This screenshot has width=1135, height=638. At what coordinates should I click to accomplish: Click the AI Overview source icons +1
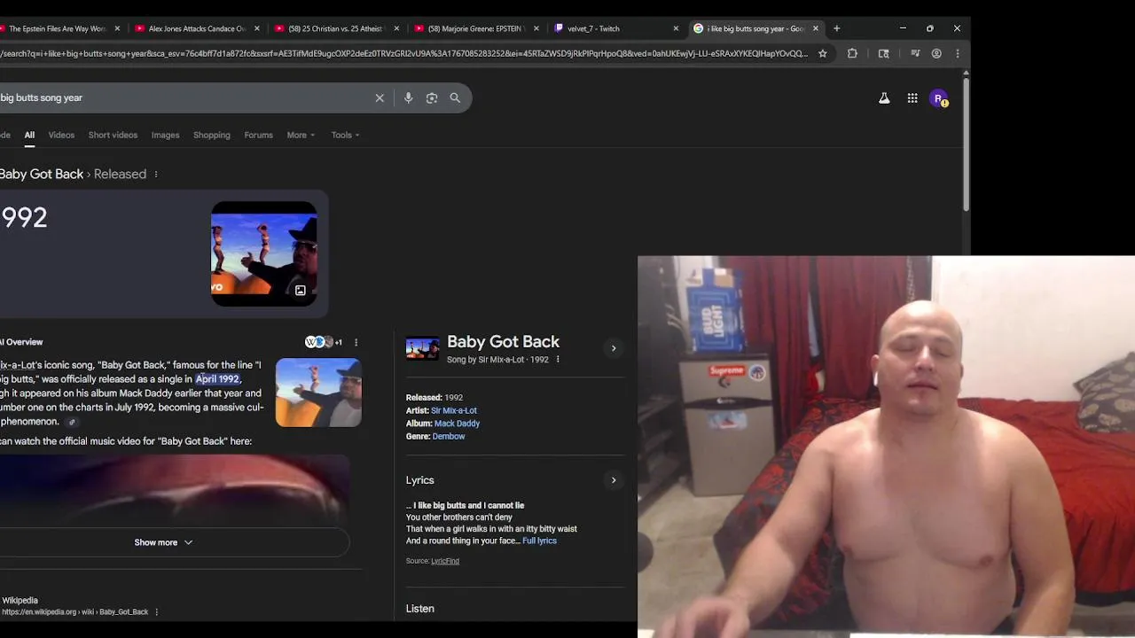(x=323, y=342)
